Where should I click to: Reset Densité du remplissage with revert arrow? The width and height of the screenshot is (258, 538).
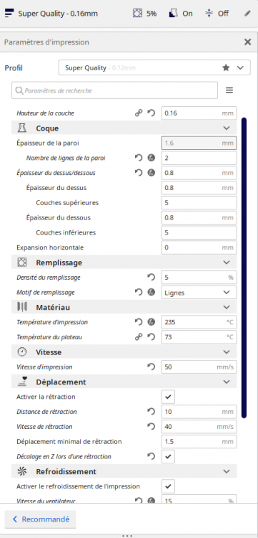click(152, 278)
